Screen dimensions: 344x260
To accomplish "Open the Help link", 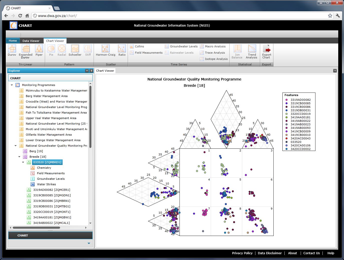I will pos(331,253).
